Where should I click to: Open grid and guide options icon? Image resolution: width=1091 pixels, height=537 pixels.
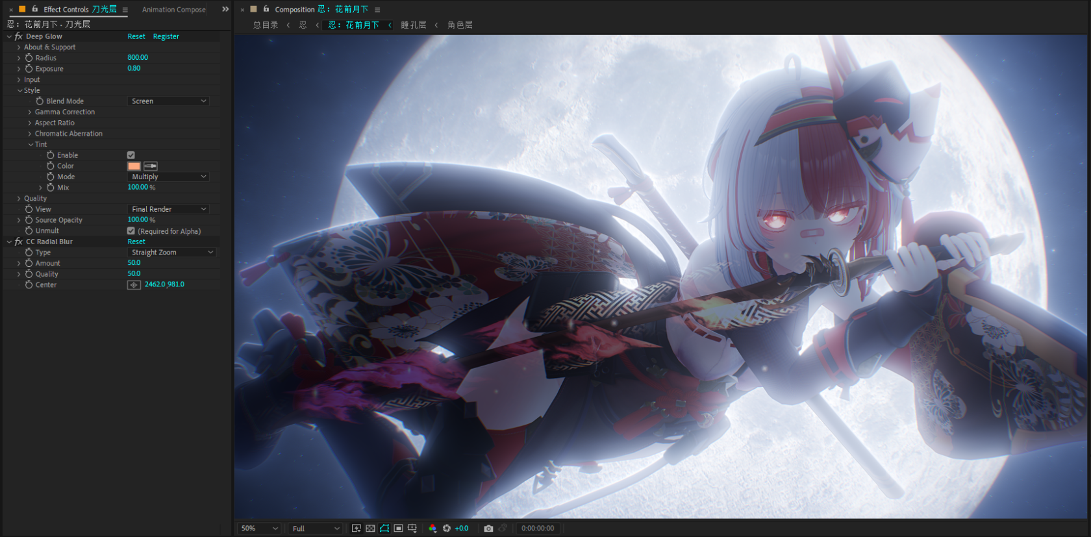412,529
